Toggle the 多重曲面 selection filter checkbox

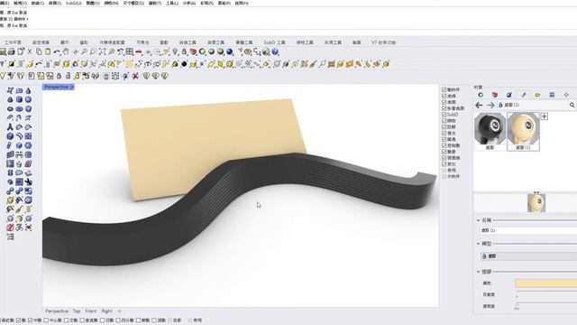[x=444, y=108]
